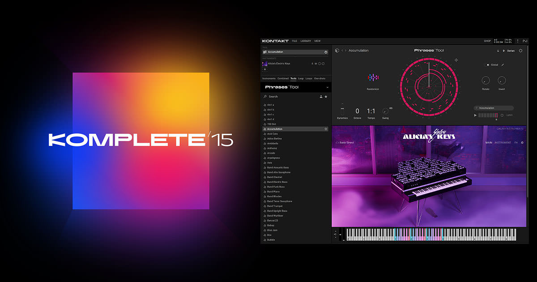This screenshot has height=282, width=537.
Task: Click the Invert knob
Action: point(502,81)
